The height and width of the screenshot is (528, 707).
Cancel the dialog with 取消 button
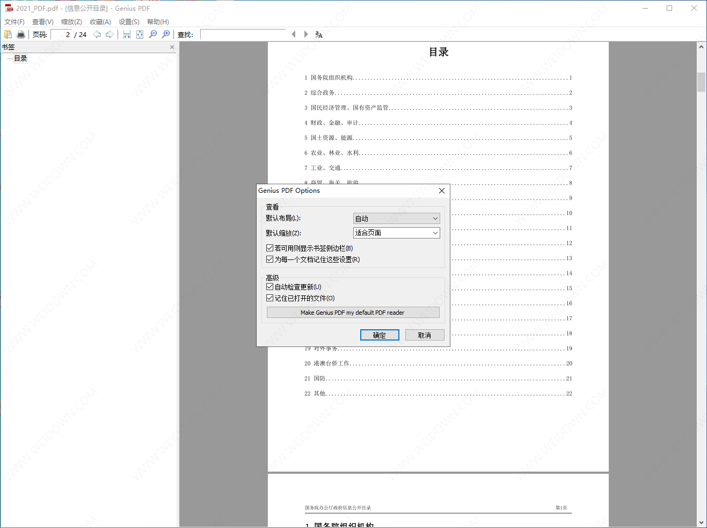[x=425, y=335]
